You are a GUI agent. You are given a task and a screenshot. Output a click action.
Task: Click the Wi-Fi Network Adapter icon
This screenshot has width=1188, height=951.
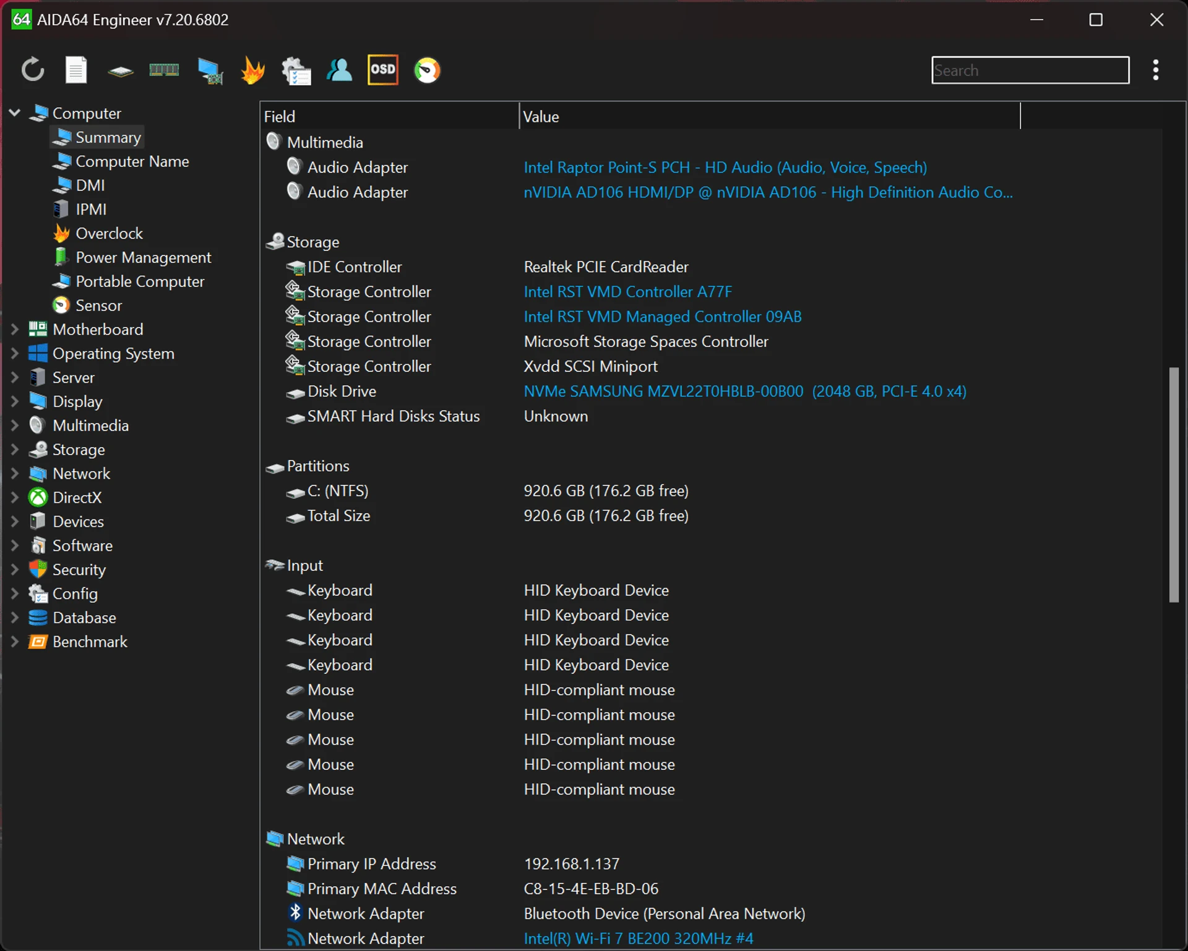296,938
